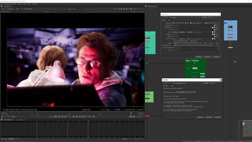Viewport: 252px width, 142px height.
Task: Click the blackpoint color picker icon
Action: coord(215,25)
